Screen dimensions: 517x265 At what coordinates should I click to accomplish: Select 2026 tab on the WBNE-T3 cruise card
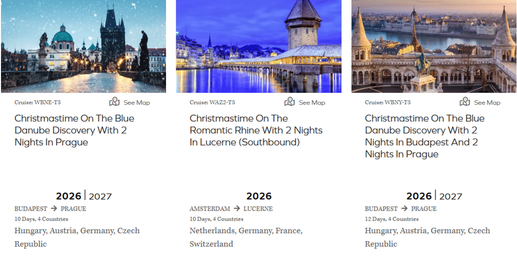tap(69, 196)
